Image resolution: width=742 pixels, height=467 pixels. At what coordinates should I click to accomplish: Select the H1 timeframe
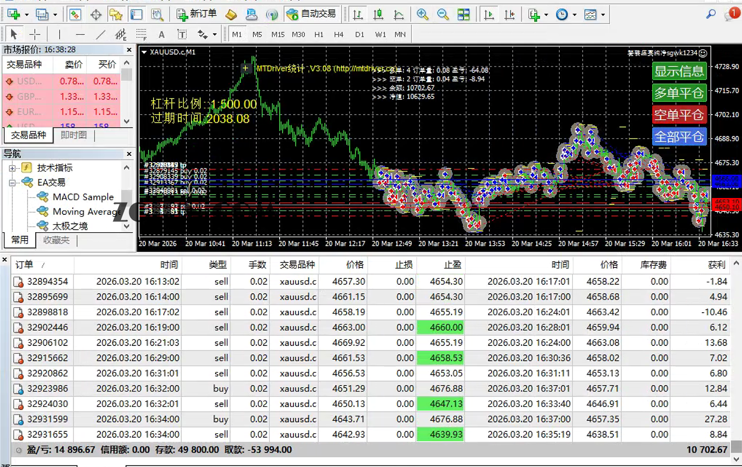tap(318, 34)
